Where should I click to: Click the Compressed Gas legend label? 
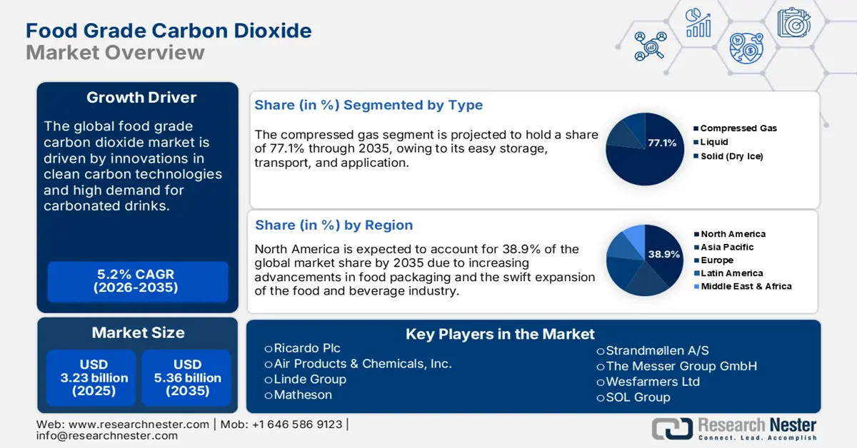[738, 128]
